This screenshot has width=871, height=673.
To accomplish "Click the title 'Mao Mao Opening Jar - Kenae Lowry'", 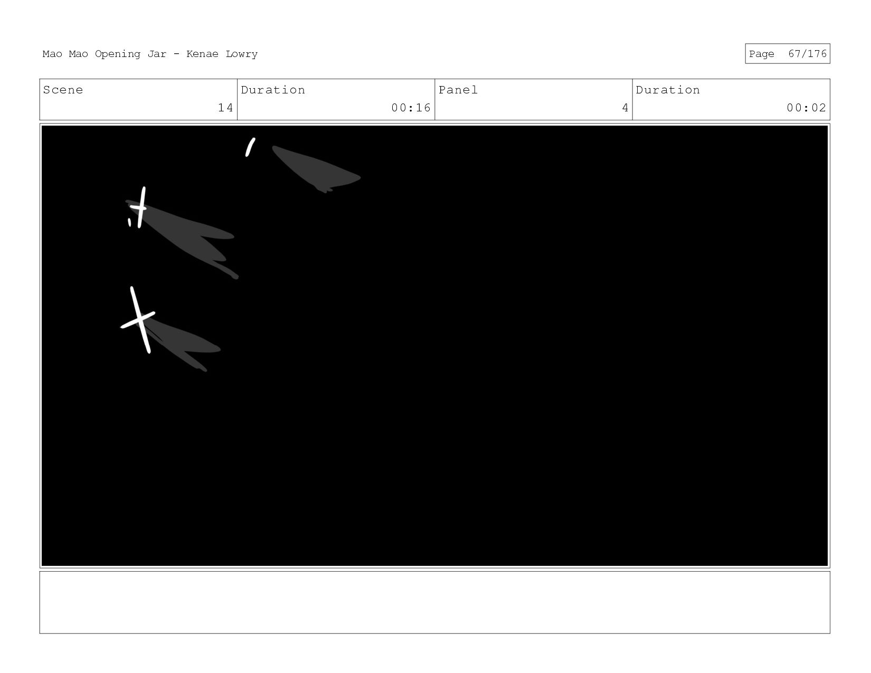I will click(150, 54).
